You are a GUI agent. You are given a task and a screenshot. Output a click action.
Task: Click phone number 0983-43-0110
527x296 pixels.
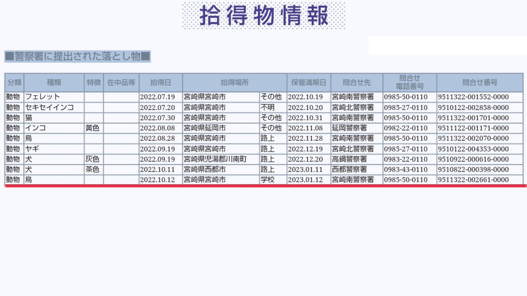click(410, 169)
